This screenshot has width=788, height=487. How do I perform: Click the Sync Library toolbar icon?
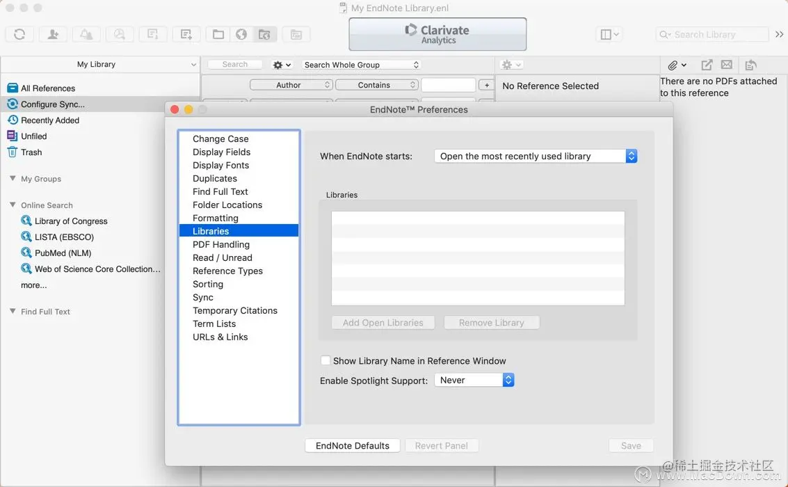pyautogui.click(x=19, y=34)
